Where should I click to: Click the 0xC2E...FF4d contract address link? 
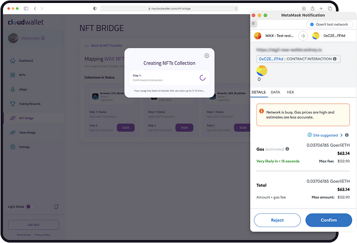point(271,59)
